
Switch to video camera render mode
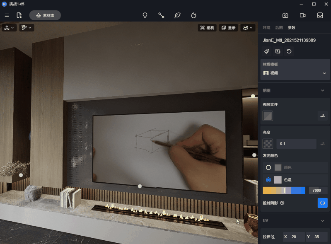tap(302, 15)
